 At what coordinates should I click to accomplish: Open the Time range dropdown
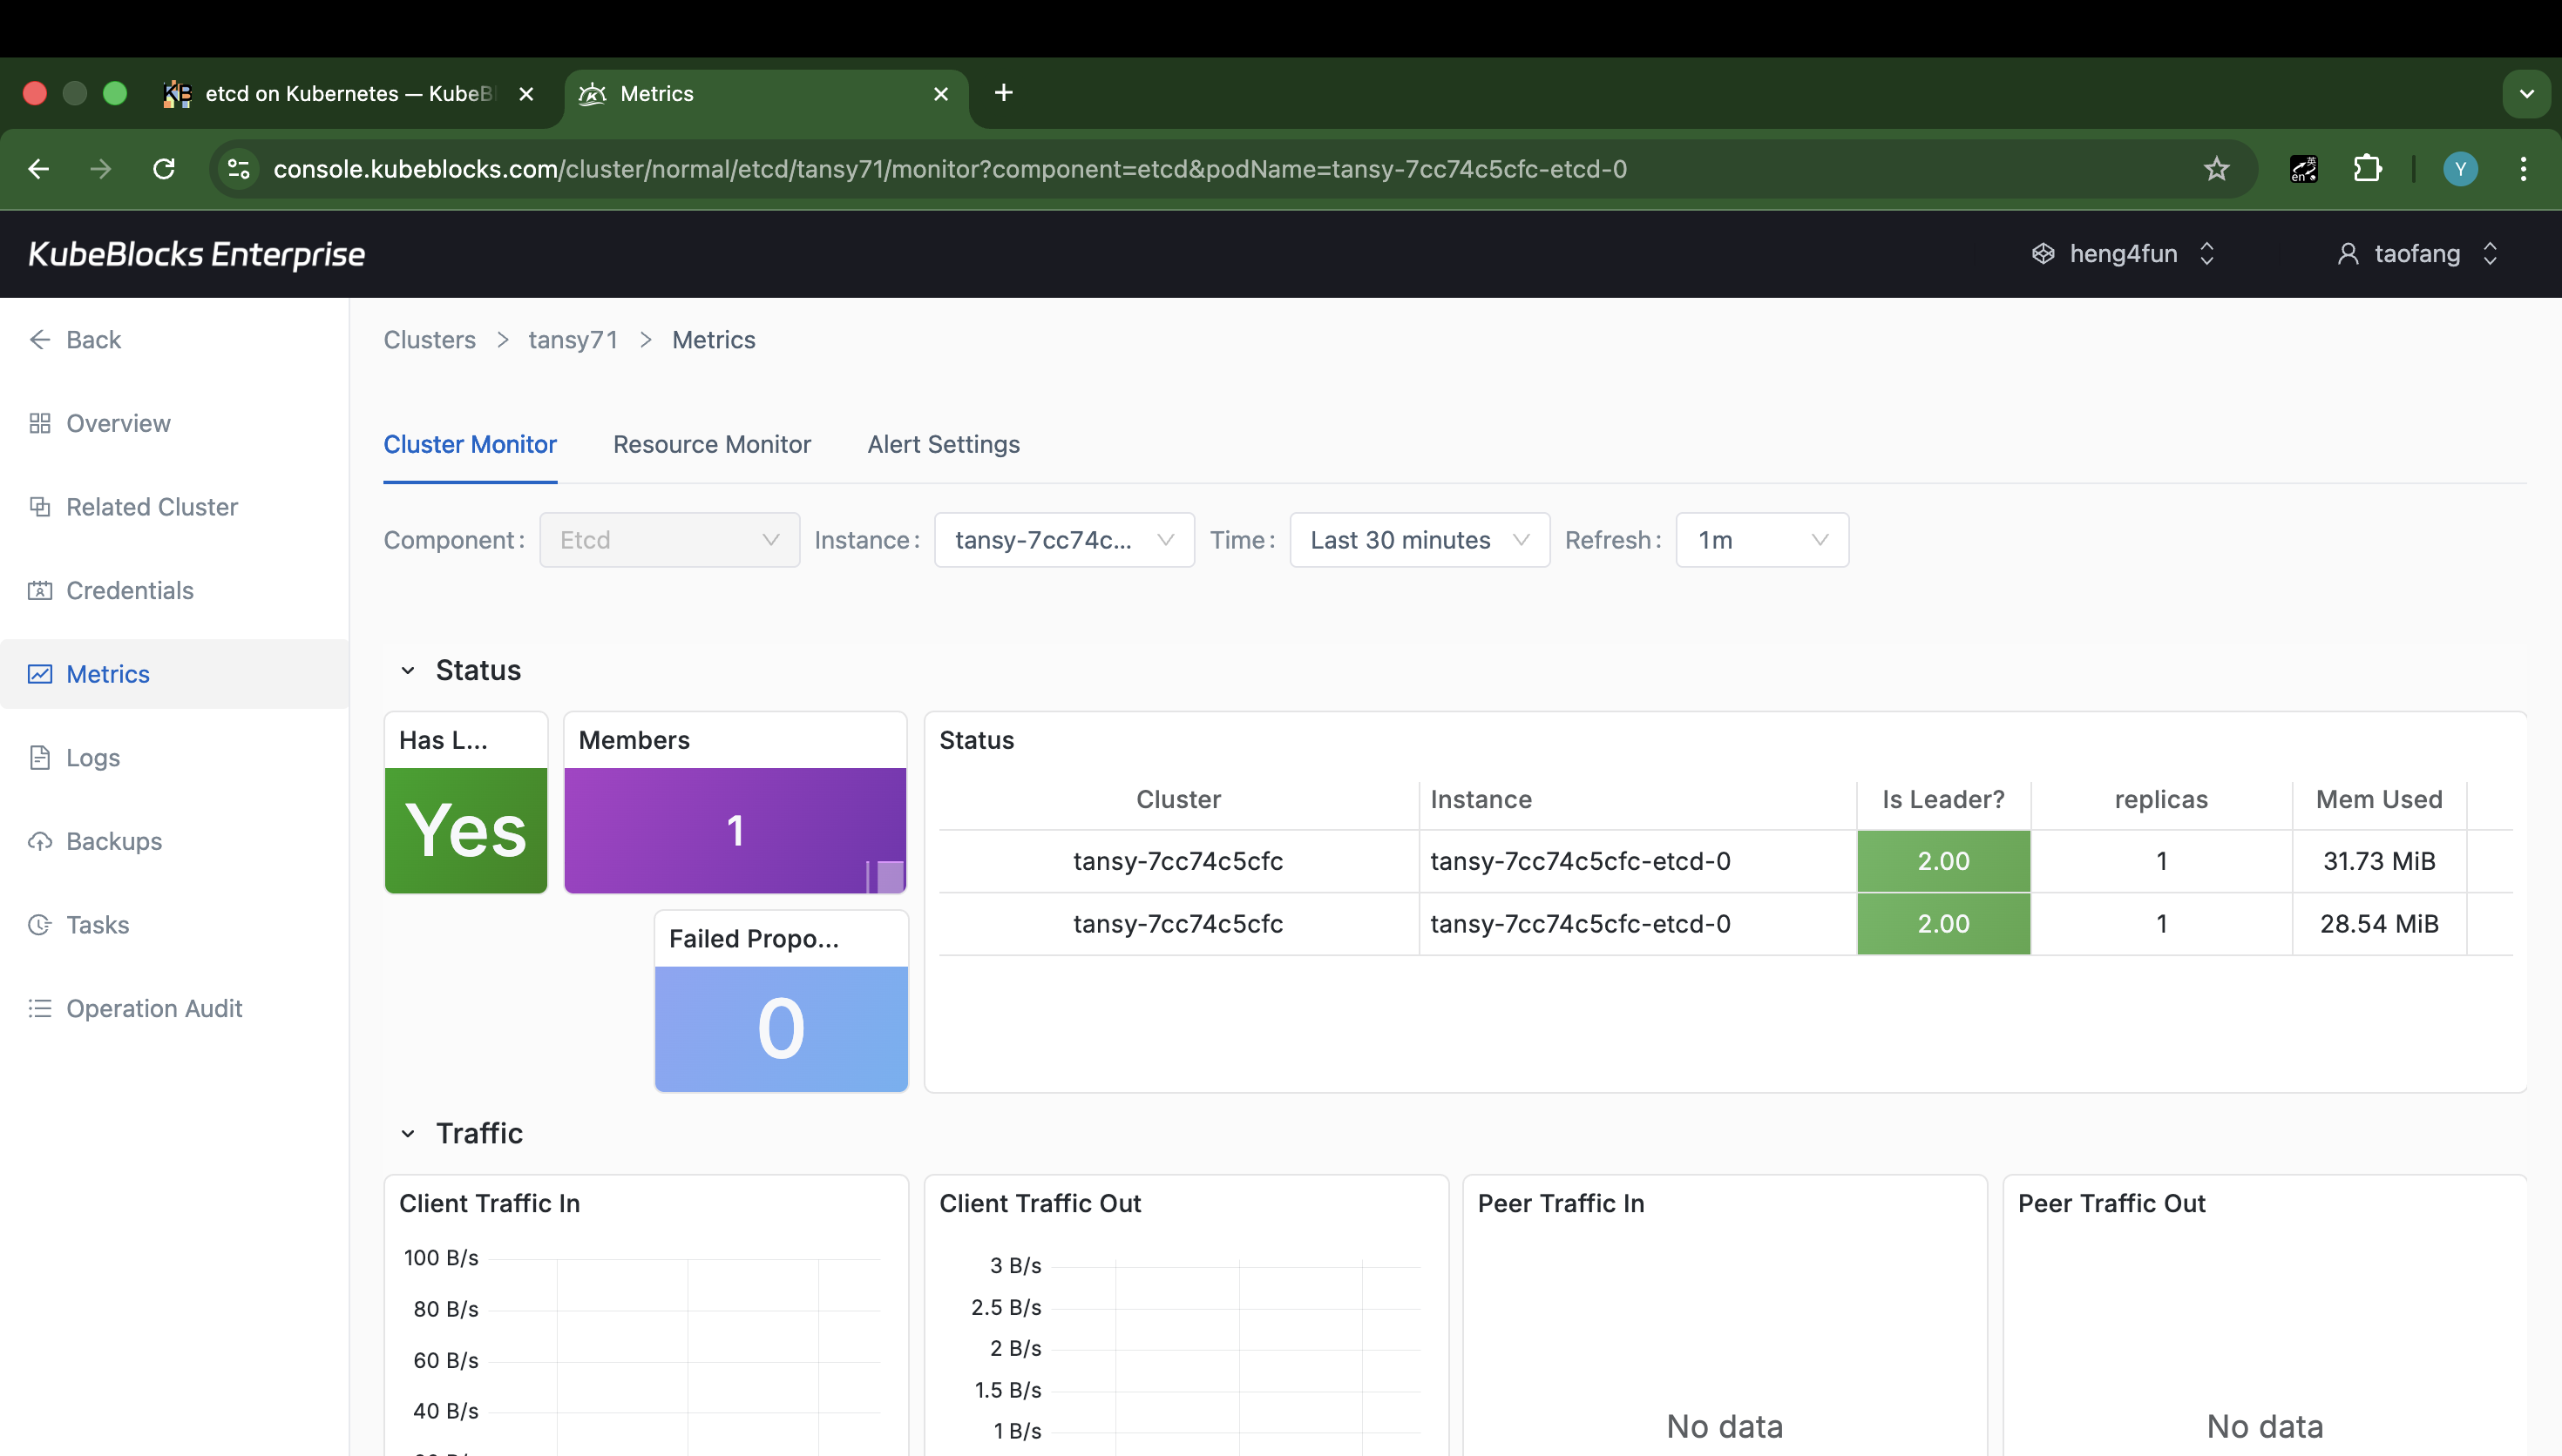[1420, 540]
